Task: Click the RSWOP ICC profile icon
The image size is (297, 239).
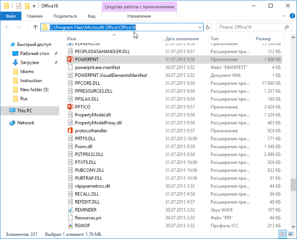Action: tap(70, 225)
